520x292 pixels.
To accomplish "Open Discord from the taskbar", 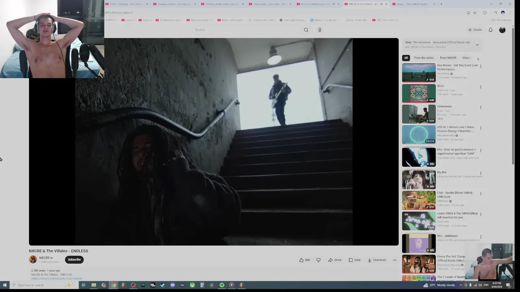I will tap(173, 285).
